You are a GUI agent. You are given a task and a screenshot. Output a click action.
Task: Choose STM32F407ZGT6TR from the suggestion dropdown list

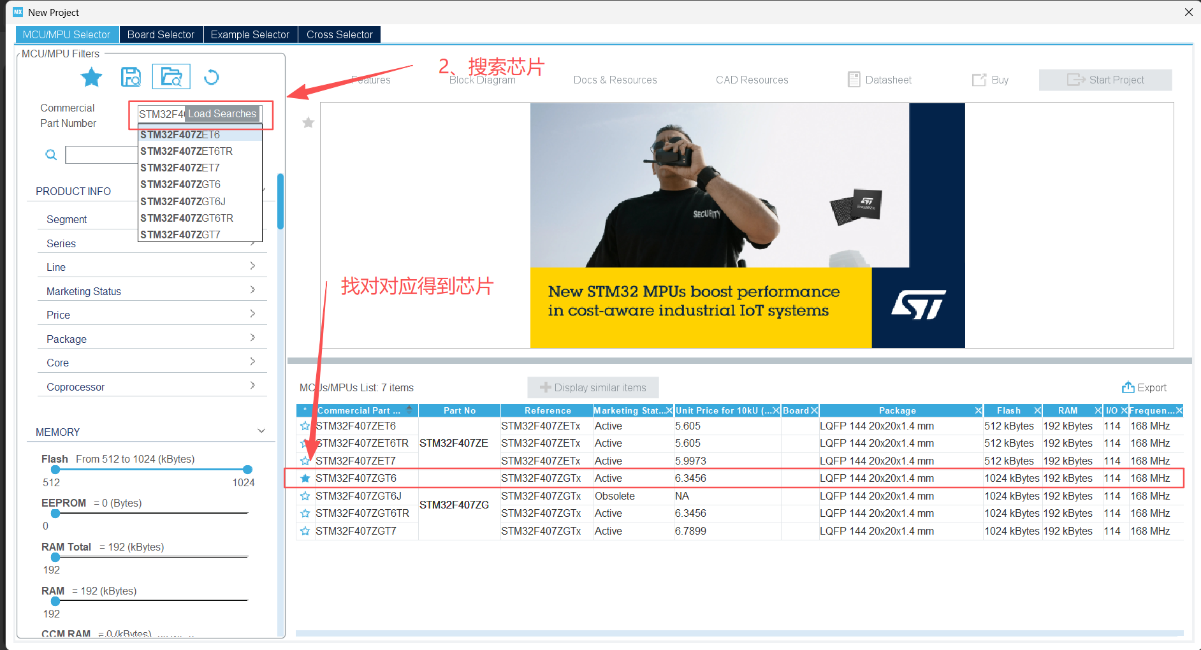pos(200,218)
